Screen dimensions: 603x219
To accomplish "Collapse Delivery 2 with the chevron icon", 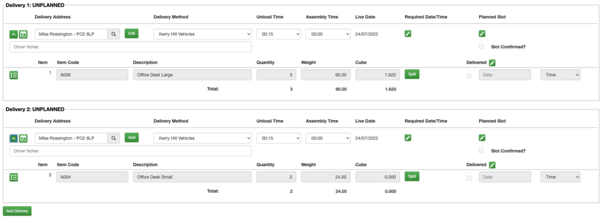I will [14, 138].
